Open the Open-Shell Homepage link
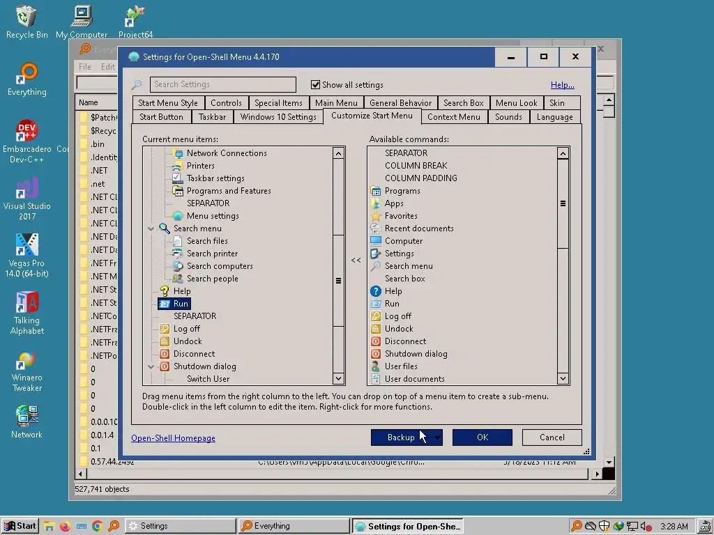 (173, 438)
